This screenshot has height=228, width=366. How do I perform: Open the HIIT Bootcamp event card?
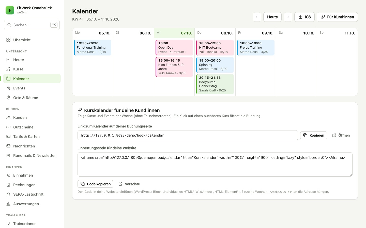[x=215, y=47]
